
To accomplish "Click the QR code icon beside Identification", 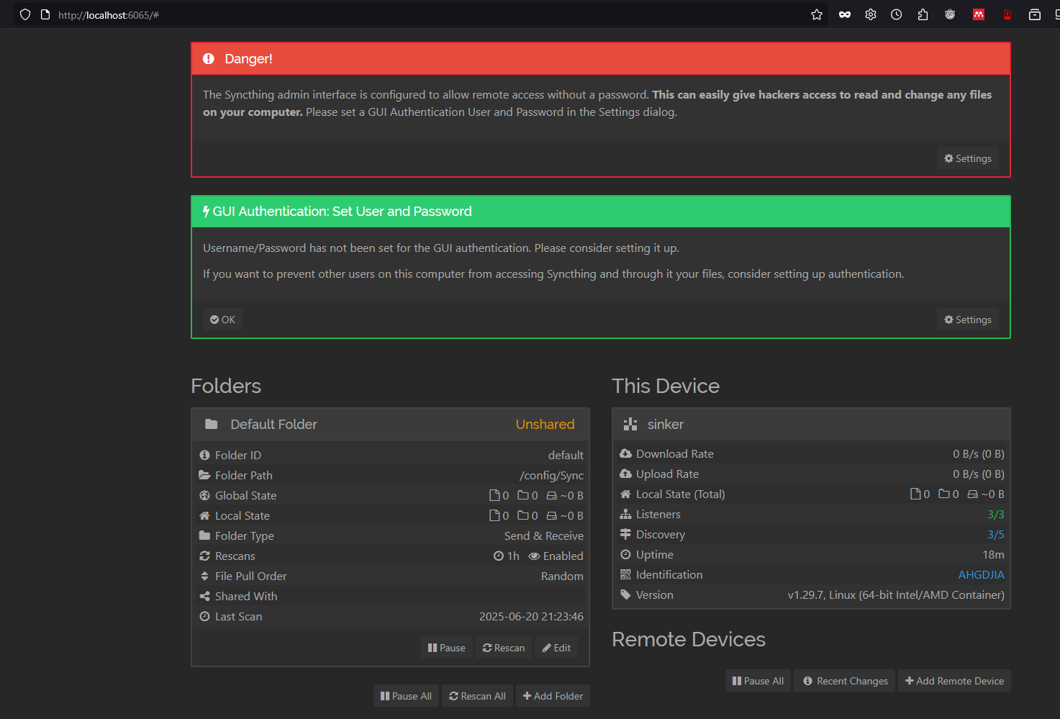I will pos(625,574).
